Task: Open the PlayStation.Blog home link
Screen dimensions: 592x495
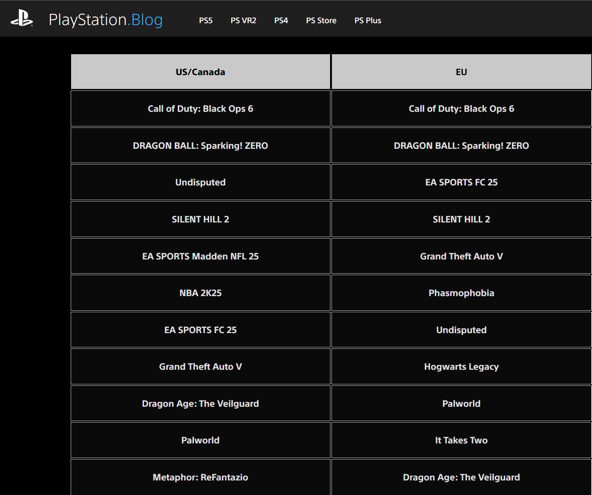Action: [x=106, y=20]
